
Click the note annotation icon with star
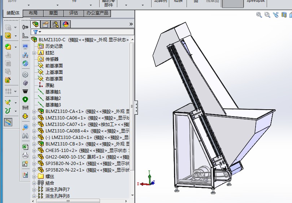[x=25, y=164]
